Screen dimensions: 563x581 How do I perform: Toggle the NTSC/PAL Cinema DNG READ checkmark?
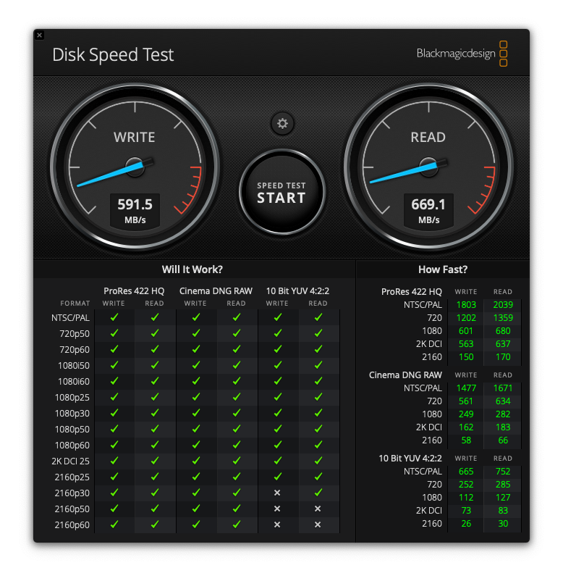click(x=236, y=317)
